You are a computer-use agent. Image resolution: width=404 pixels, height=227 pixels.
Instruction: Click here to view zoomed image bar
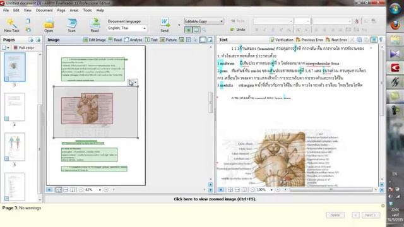click(x=215, y=199)
